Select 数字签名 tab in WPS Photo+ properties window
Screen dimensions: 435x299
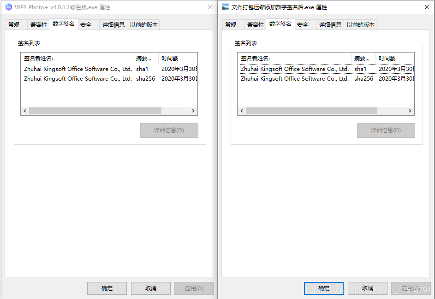[x=64, y=24]
